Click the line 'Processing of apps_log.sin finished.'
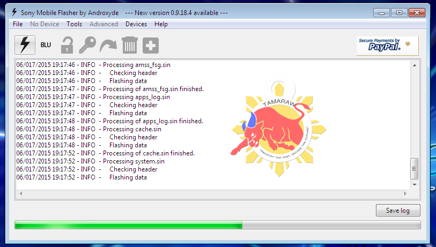The height and width of the screenshot is (247, 436). (x=110, y=122)
